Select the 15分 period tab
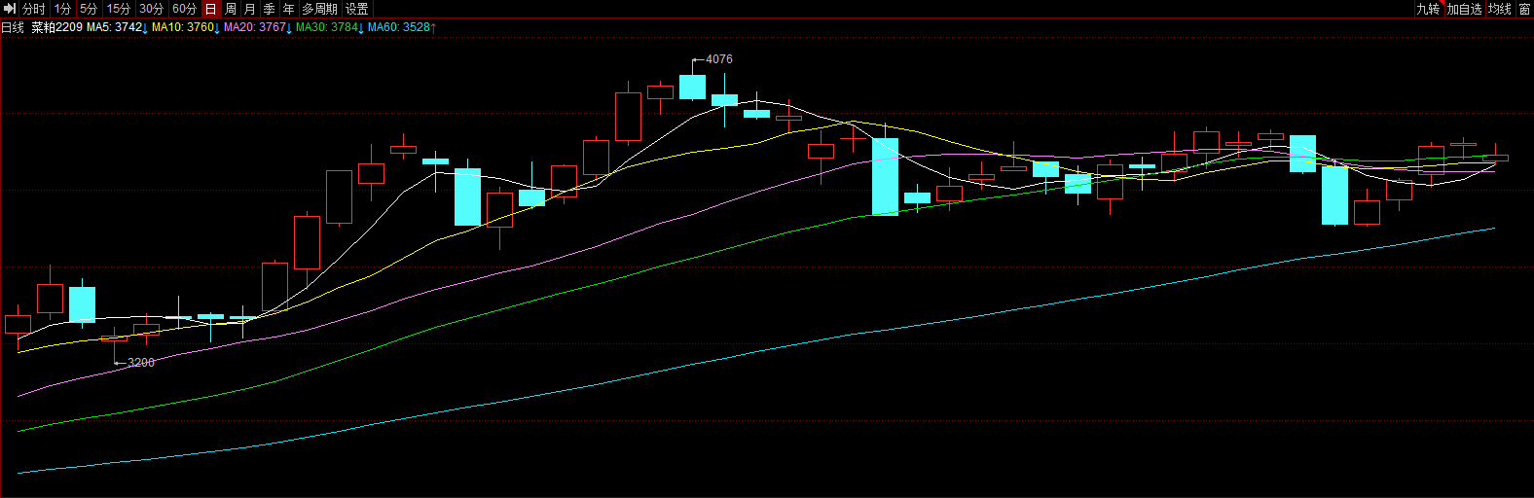Viewport: 1534px width, 498px height. tap(119, 9)
